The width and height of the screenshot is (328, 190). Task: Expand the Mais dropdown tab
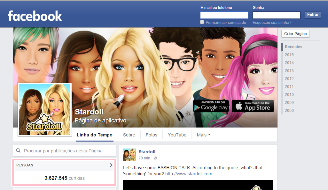click(203, 135)
